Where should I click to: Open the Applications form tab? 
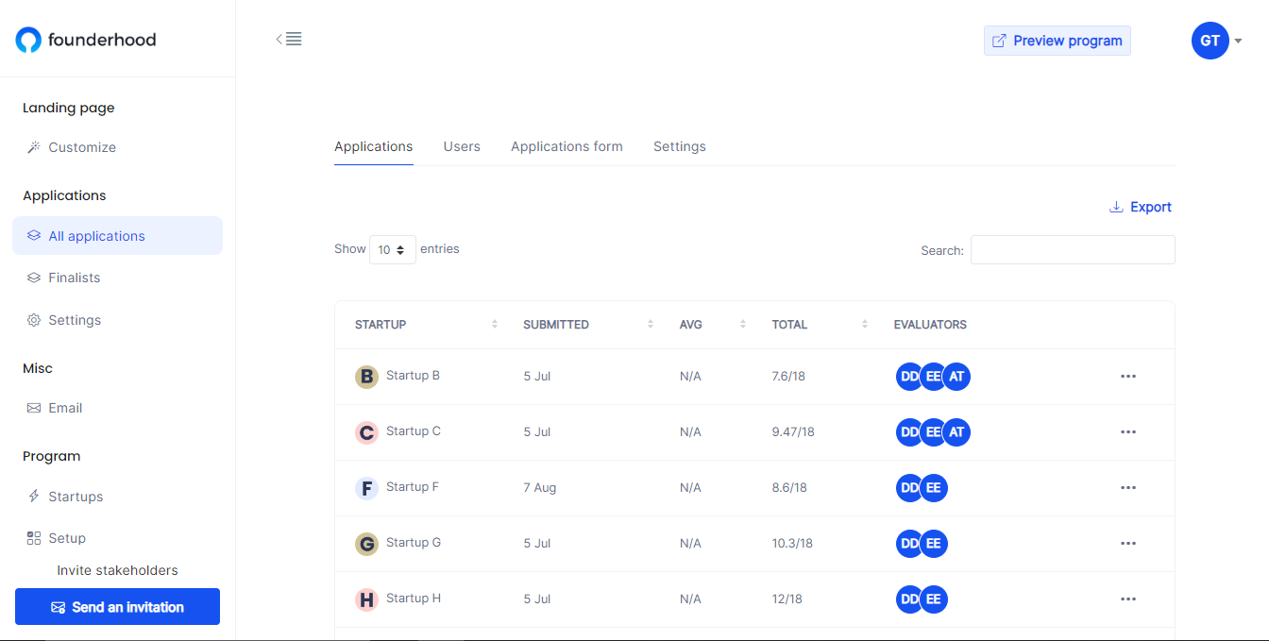pos(567,146)
